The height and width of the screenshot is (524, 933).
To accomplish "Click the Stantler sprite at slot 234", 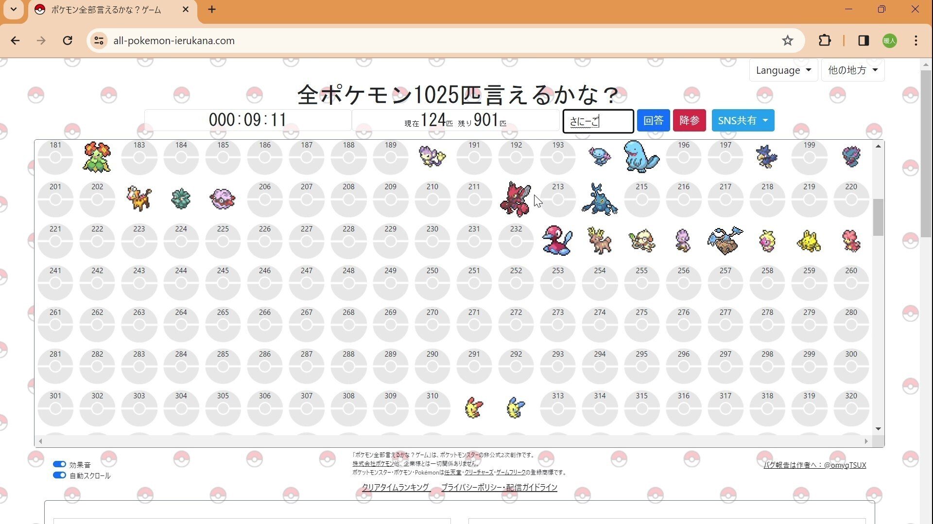I will [x=599, y=241].
